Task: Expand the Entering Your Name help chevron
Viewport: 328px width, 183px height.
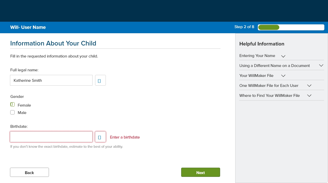Action: pyautogui.click(x=283, y=56)
